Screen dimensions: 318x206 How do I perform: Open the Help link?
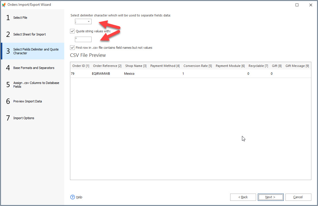coord(79,197)
